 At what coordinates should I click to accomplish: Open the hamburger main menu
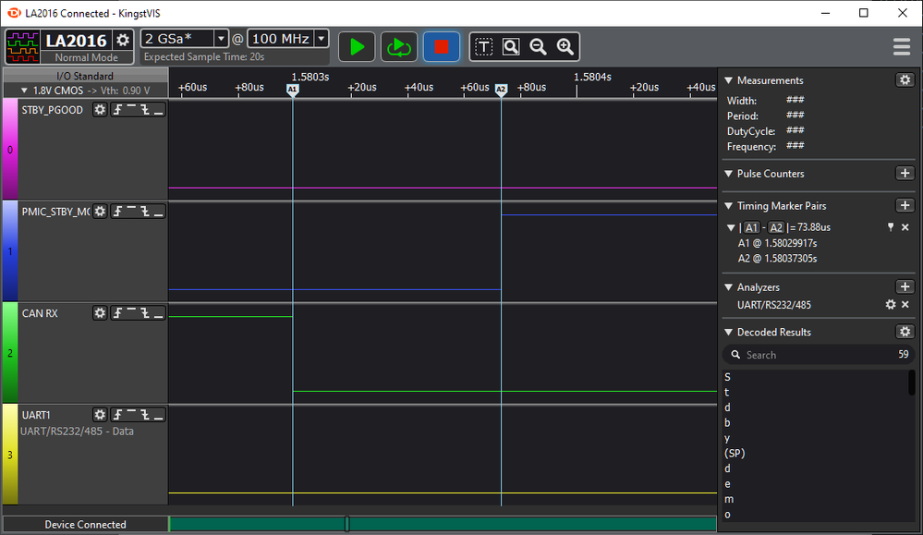click(x=901, y=46)
